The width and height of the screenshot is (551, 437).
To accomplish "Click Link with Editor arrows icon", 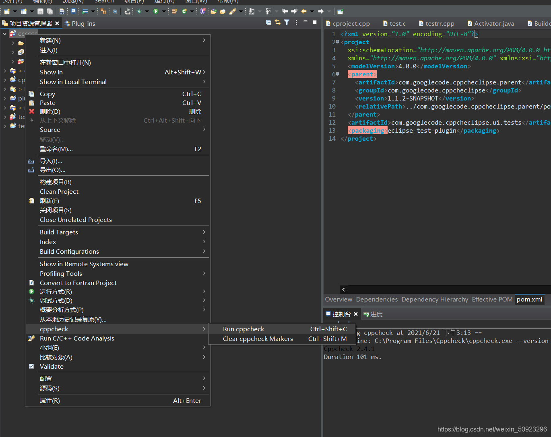I will 278,23.
